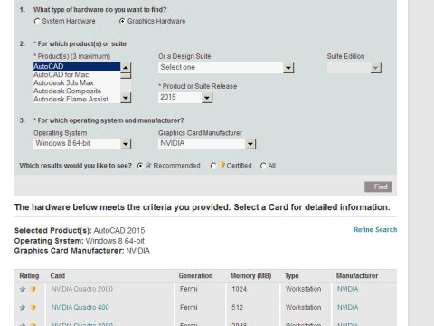Click the Refine Search link
Screen dimensions: 434x326
[x=375, y=230]
